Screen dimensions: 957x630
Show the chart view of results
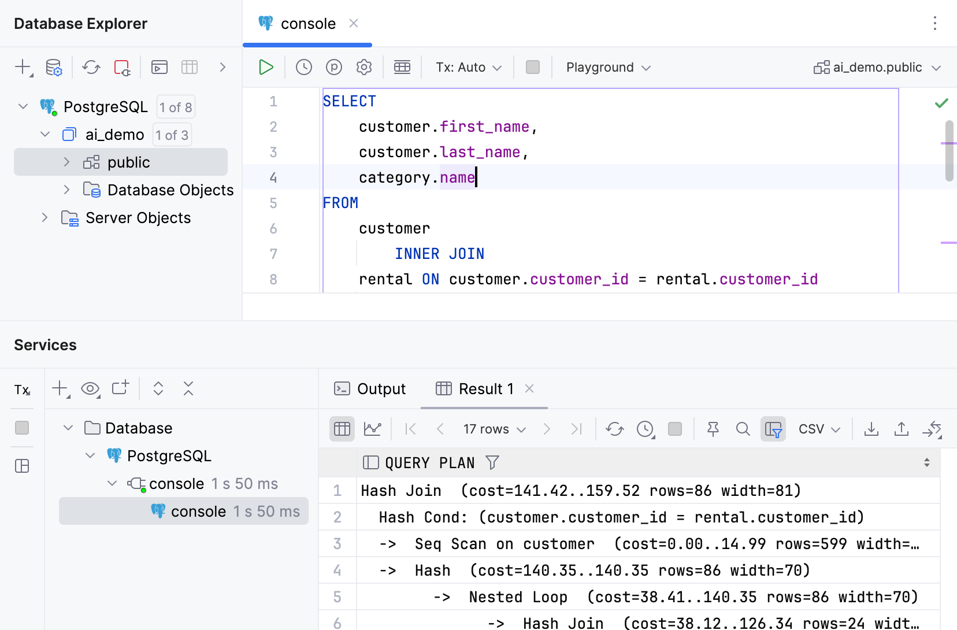(x=372, y=429)
